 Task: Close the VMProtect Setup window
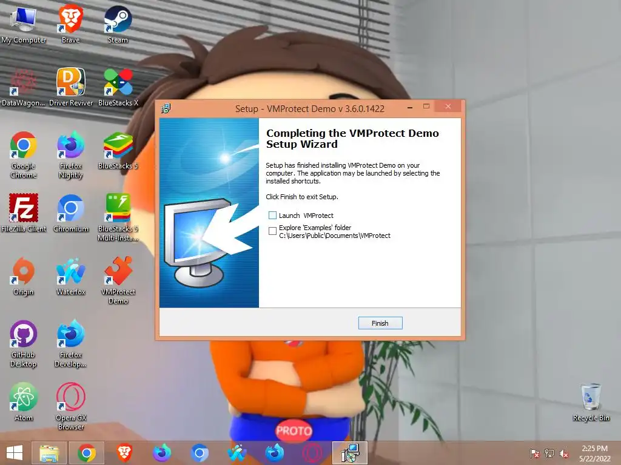click(x=448, y=107)
